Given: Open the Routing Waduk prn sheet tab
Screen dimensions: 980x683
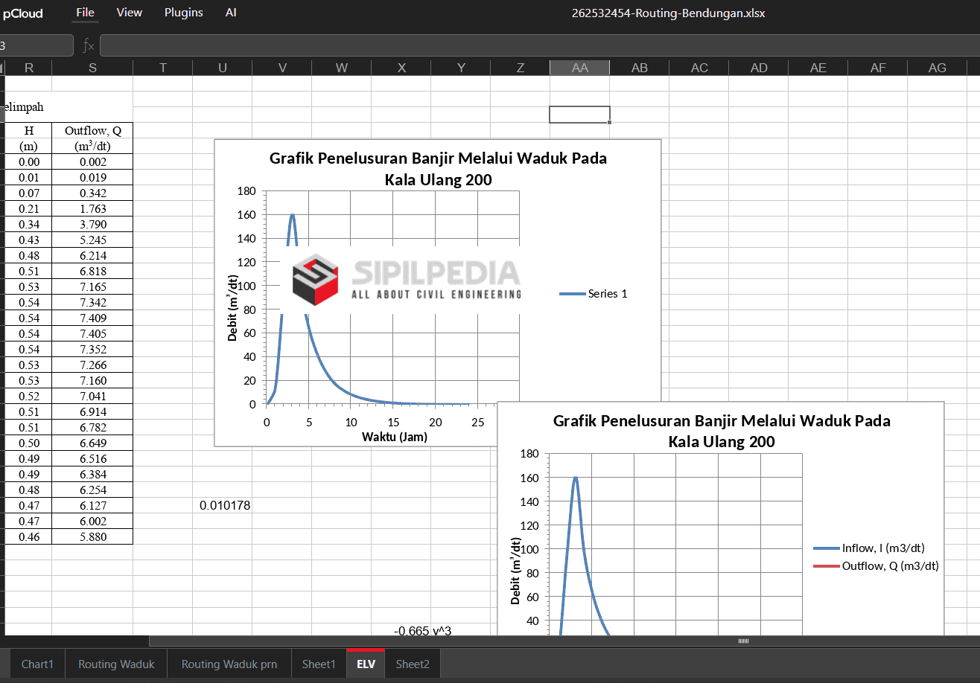Looking at the screenshot, I should tap(229, 664).
